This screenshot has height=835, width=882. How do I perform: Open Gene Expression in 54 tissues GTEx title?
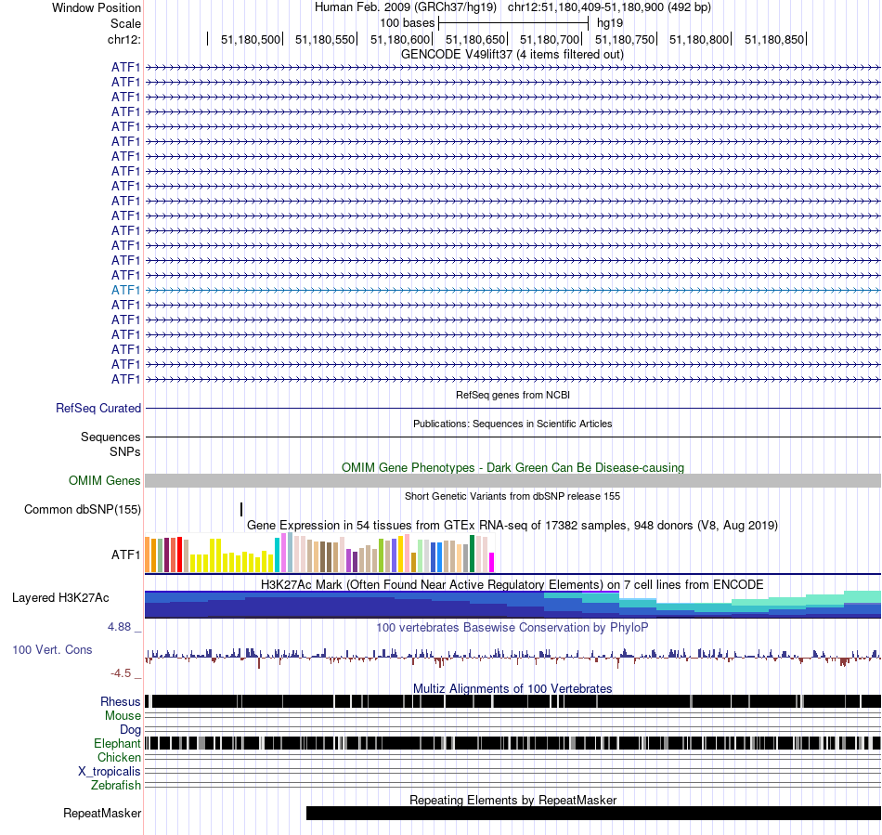512,526
